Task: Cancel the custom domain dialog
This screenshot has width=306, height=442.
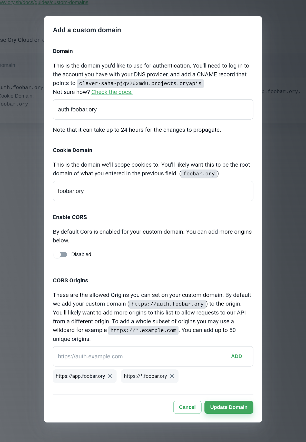Action: [x=187, y=407]
